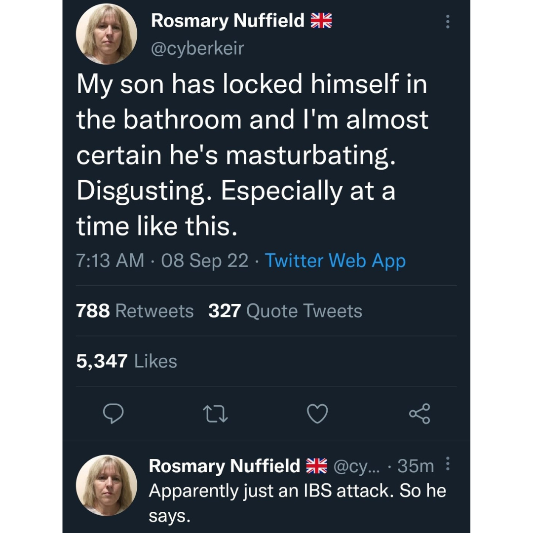The width and height of the screenshot is (533, 533).
Task: Click the main tweet text body
Action: click(x=252, y=155)
